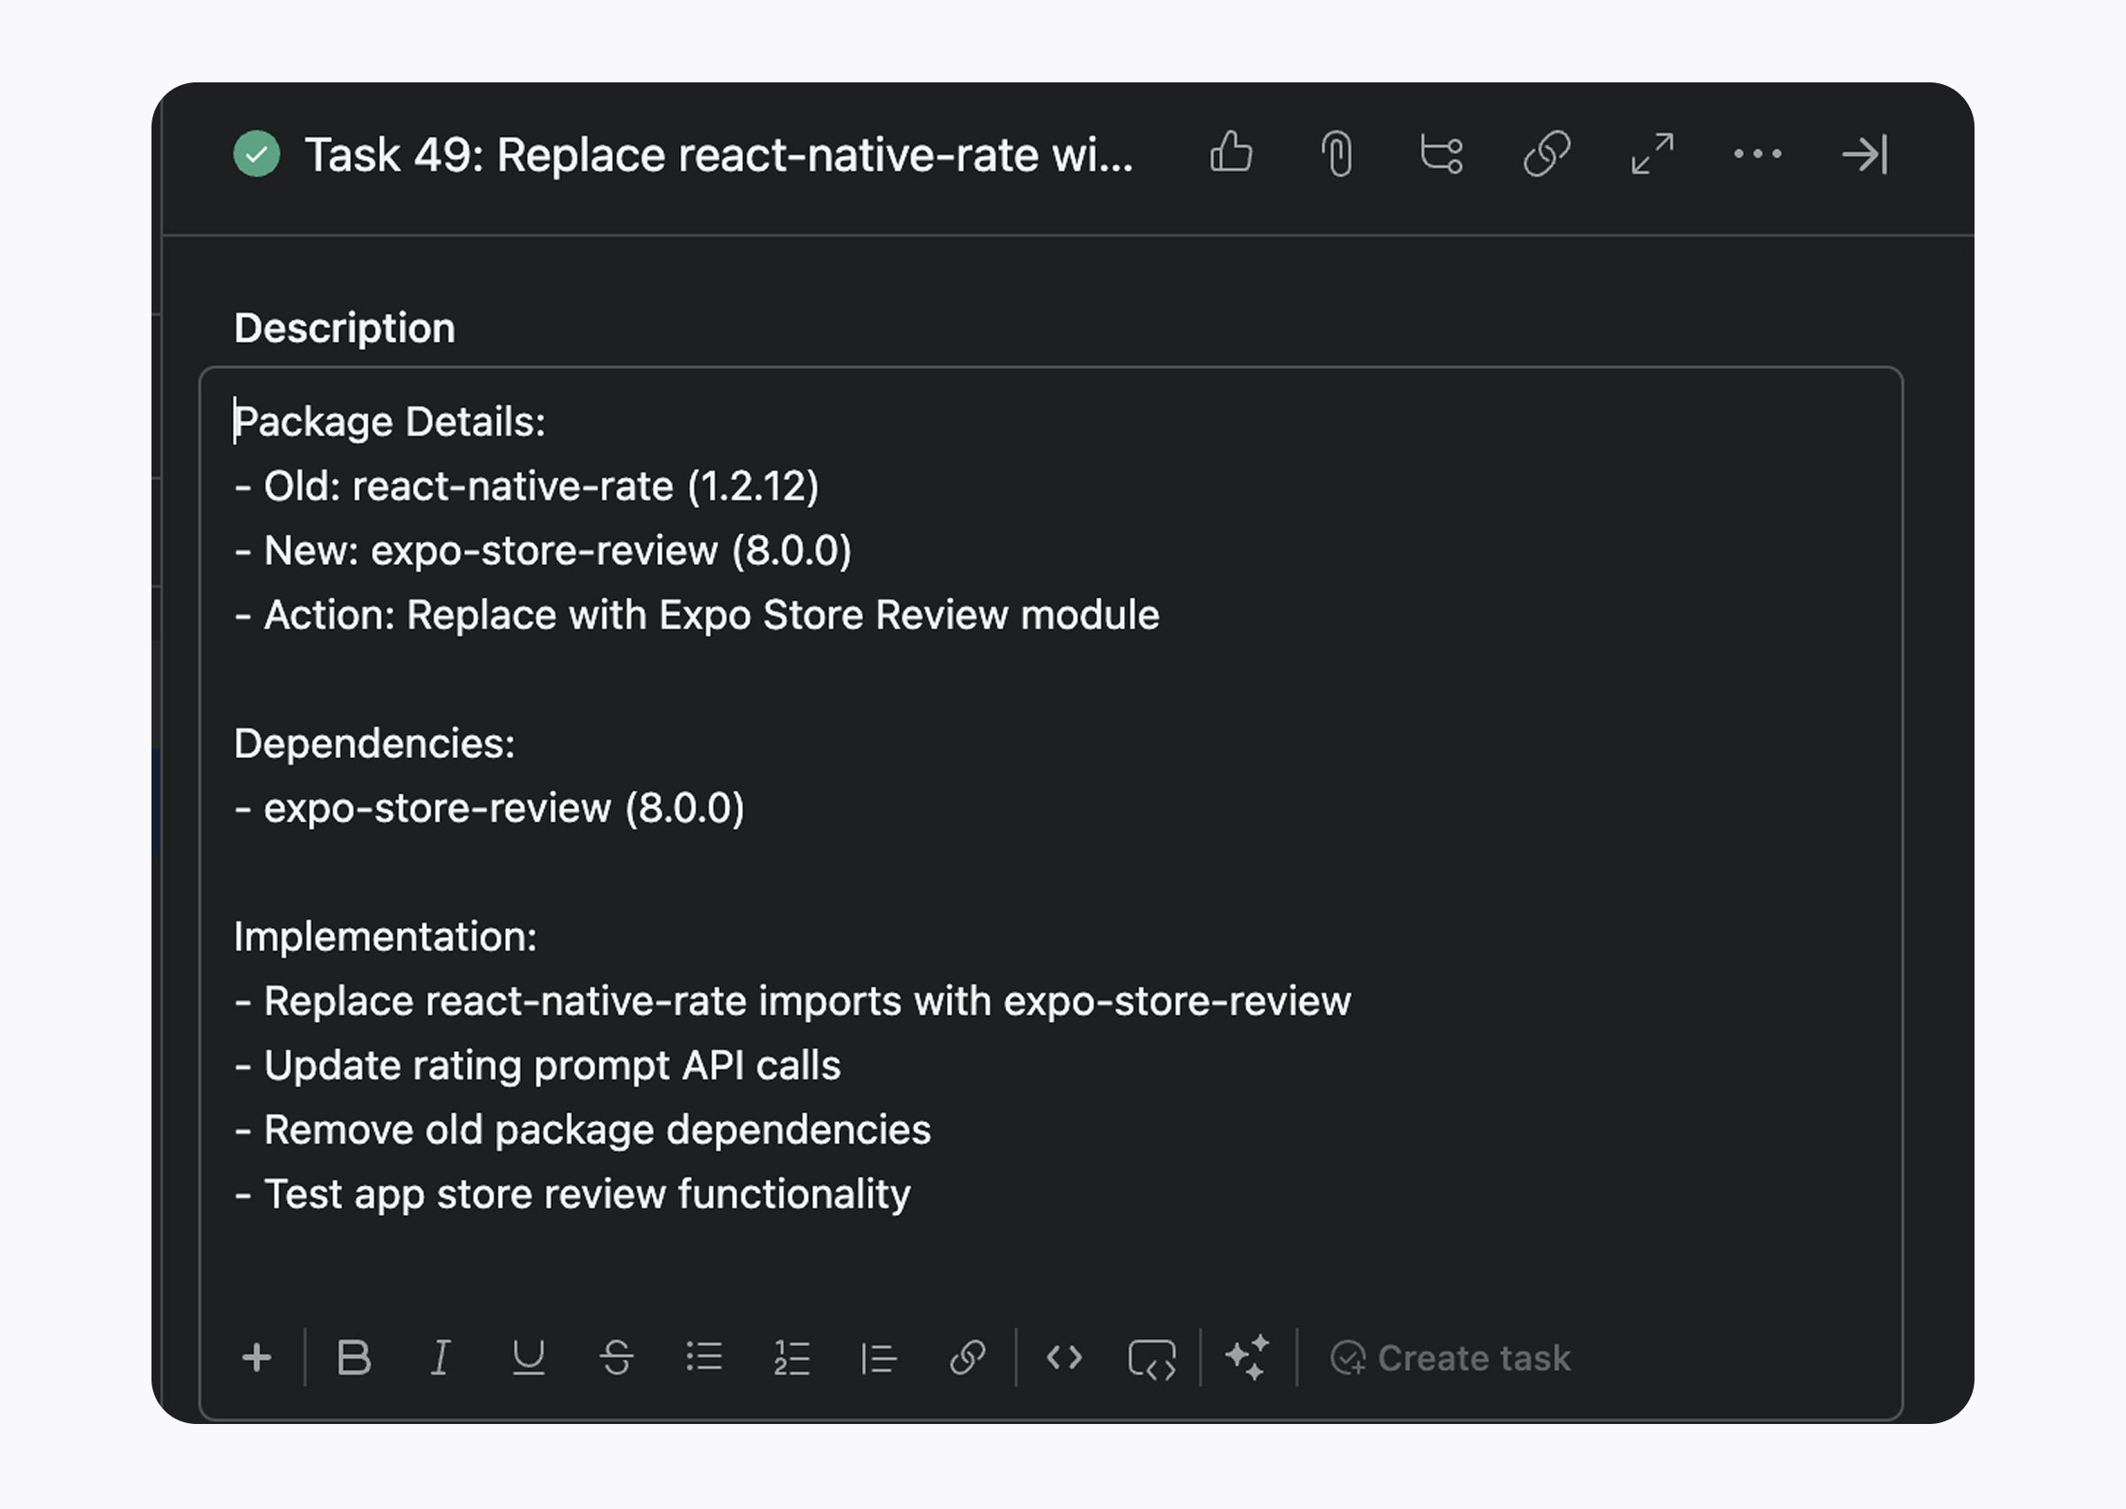Click the dependency line 'expo-store-review (8.0.0)'
Image resolution: width=2126 pixels, height=1509 pixels.
point(490,808)
